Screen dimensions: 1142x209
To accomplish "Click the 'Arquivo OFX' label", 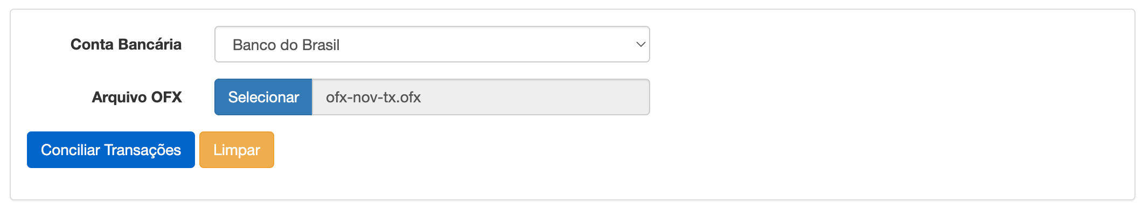I will click(x=137, y=97).
